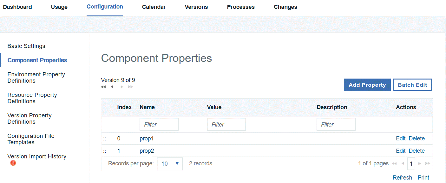This screenshot has width=446, height=183.
Task: Click the last-page pagination arrow
Action: [428, 163]
